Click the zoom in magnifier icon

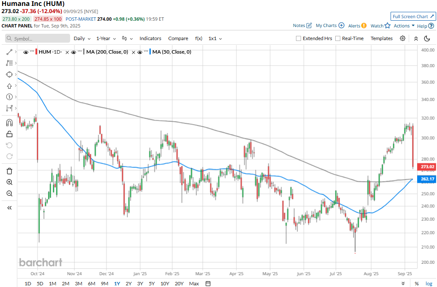pyautogui.click(x=9, y=182)
